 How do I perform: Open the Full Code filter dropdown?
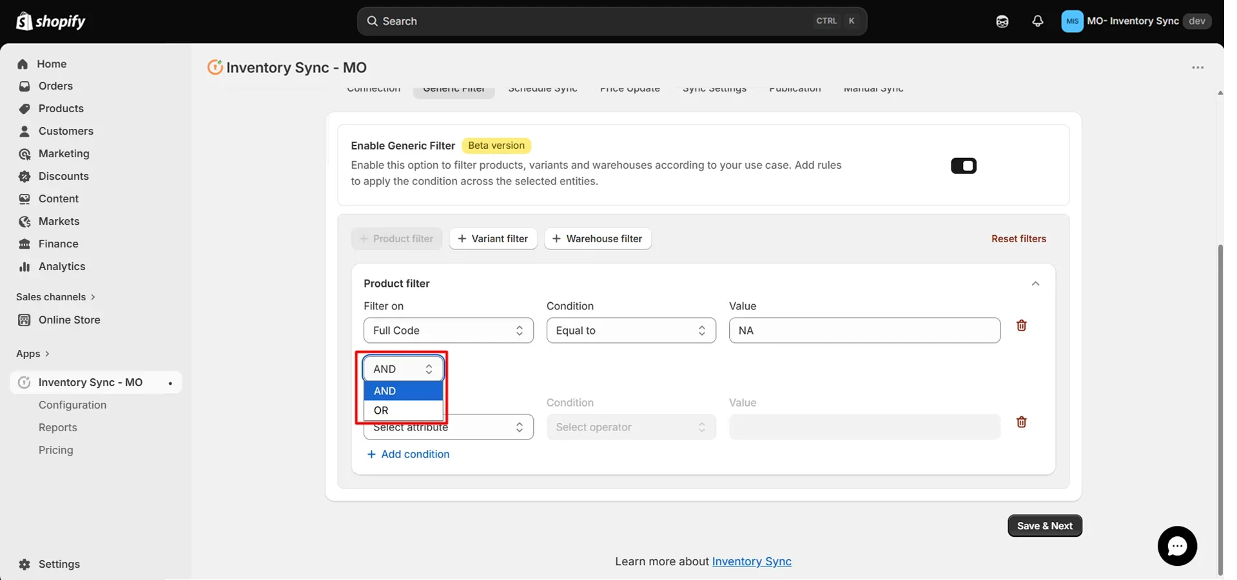coord(448,331)
